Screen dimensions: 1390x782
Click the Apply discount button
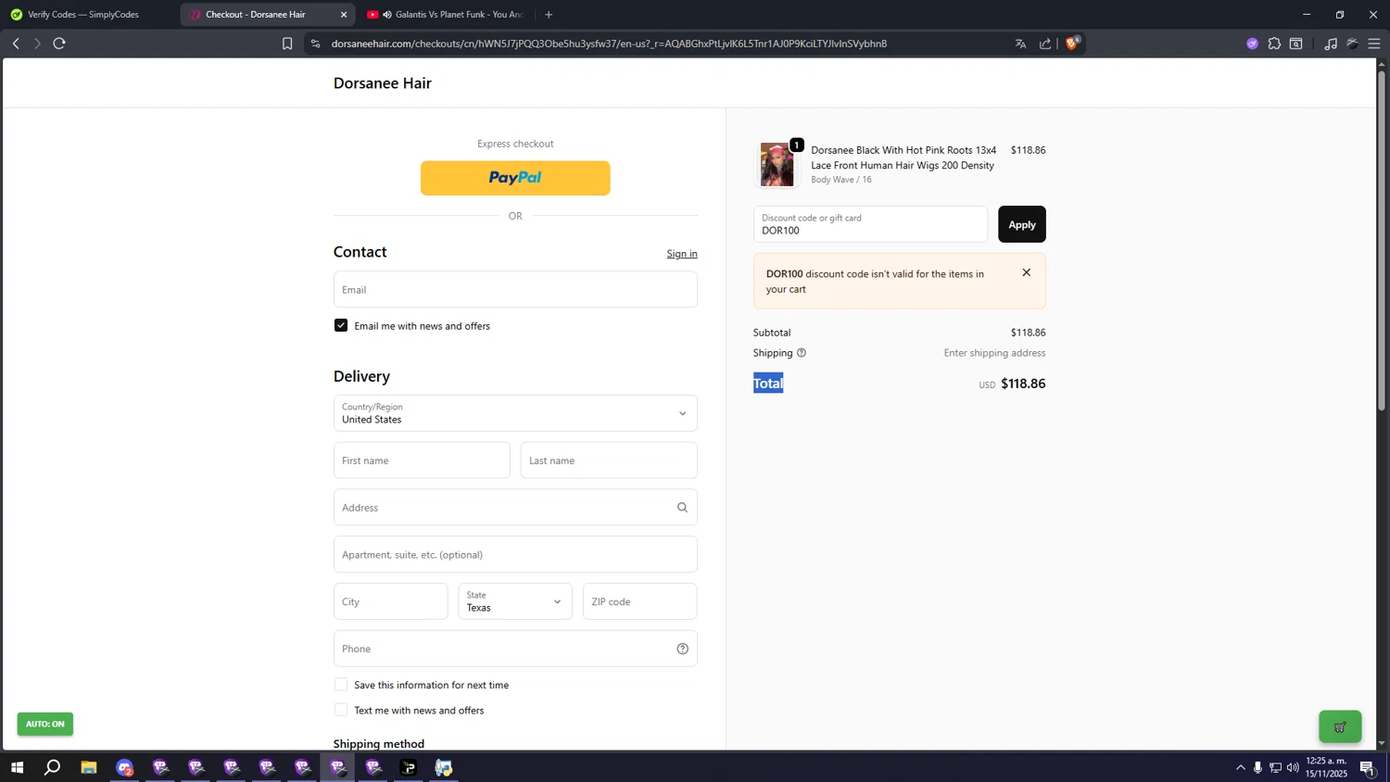1021,224
